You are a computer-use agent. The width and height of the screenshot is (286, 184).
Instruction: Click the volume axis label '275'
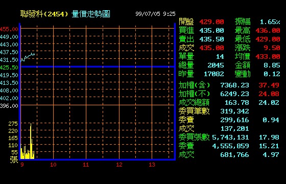13,124
